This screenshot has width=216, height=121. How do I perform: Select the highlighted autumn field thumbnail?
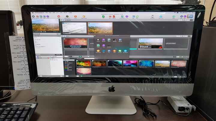click(100, 28)
